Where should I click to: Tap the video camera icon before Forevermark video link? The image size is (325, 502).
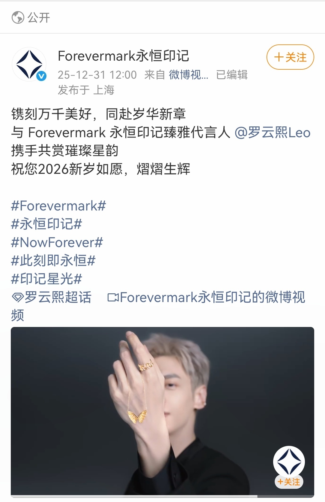coord(113,298)
